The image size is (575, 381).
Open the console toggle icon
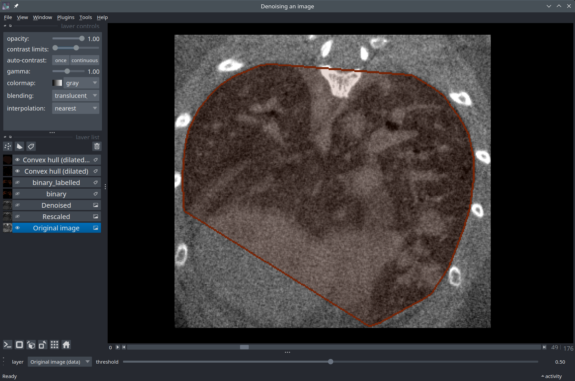click(x=7, y=345)
